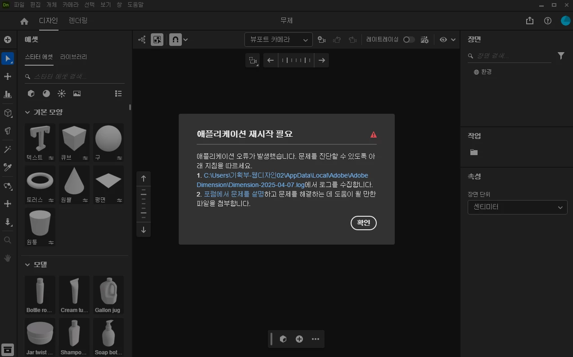The width and height of the screenshot is (573, 357).
Task: Click the horizontal orbit right arrow
Action: (321, 60)
